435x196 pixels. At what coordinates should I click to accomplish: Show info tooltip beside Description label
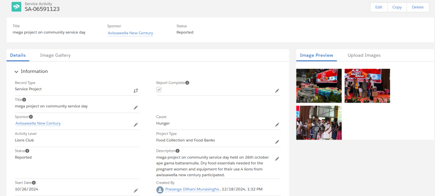[178, 151]
